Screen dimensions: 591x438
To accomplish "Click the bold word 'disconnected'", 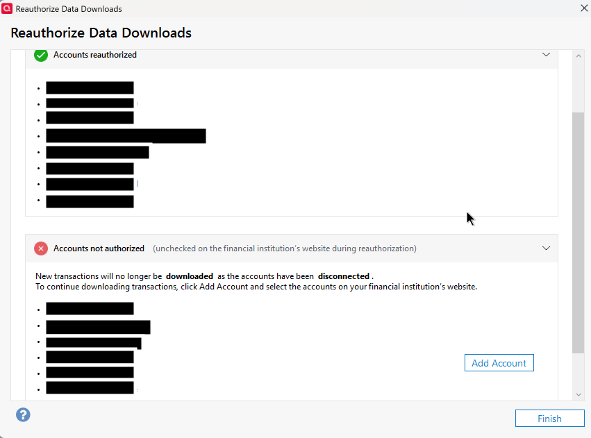I will pos(343,276).
